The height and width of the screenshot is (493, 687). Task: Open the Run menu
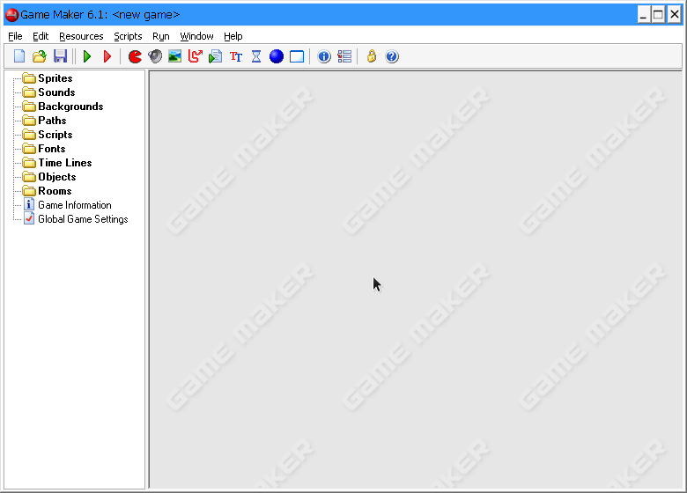tap(161, 36)
